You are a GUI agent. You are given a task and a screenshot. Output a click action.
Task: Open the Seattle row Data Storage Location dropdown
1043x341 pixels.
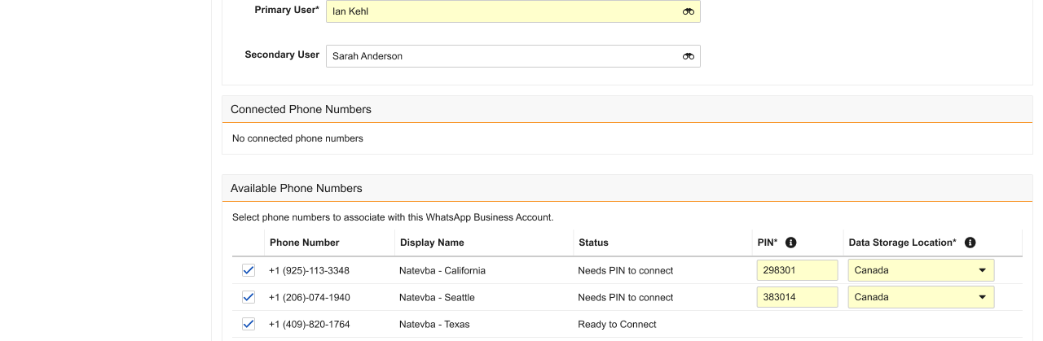point(921,297)
